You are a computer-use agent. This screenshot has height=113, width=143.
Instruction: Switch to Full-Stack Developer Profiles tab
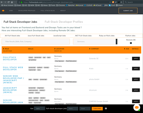click(x=64, y=22)
